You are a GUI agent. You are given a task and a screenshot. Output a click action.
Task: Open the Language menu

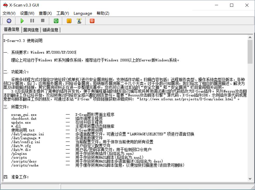click(83, 13)
